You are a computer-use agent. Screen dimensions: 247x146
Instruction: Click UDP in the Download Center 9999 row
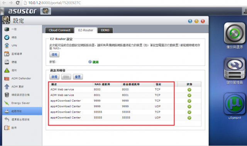coord(158,106)
